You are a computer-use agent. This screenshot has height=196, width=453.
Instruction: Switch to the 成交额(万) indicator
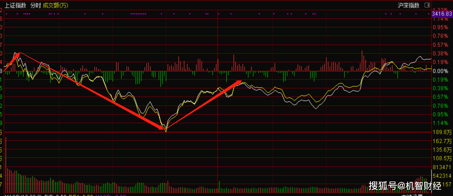(56, 5)
